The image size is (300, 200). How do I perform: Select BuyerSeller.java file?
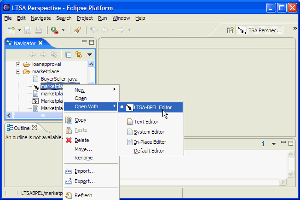tap(59, 79)
